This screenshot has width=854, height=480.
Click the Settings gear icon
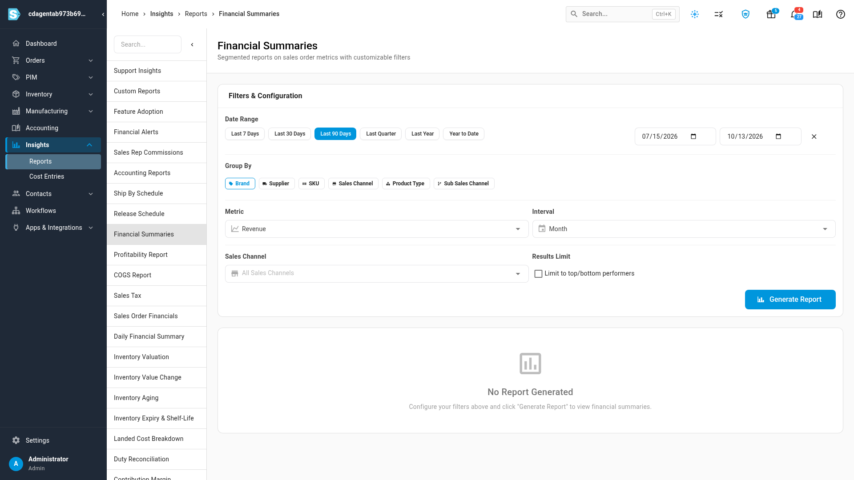16,440
